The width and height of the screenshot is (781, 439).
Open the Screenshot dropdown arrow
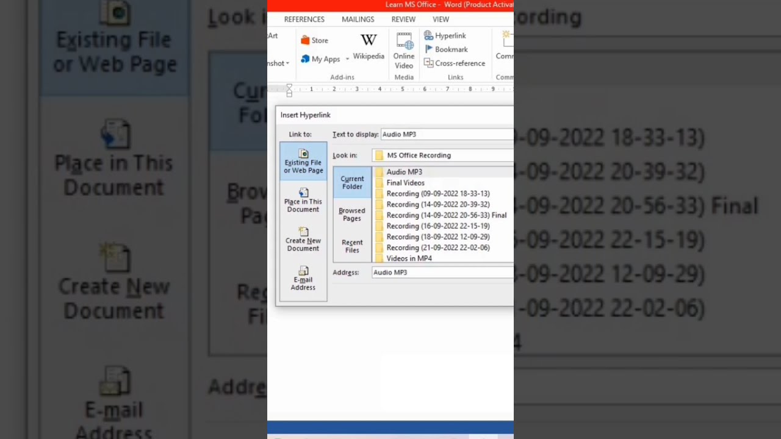[x=287, y=63]
